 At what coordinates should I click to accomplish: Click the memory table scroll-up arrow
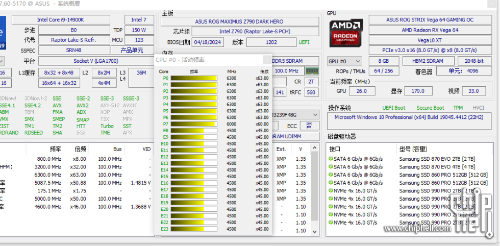(x=315, y=147)
